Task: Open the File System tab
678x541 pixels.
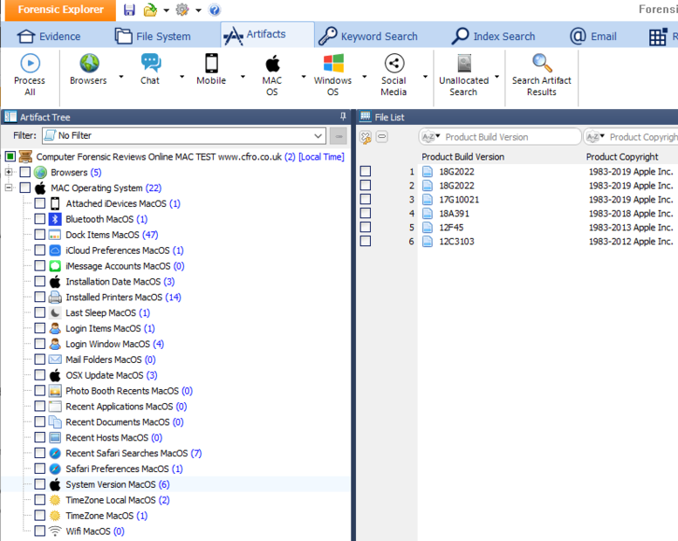Action: tap(153, 37)
